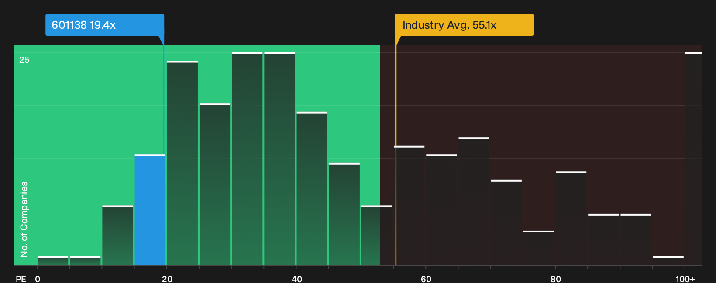Select the tiny bar for PE 95-100
Screen dimensions: 716x283
coord(668,261)
